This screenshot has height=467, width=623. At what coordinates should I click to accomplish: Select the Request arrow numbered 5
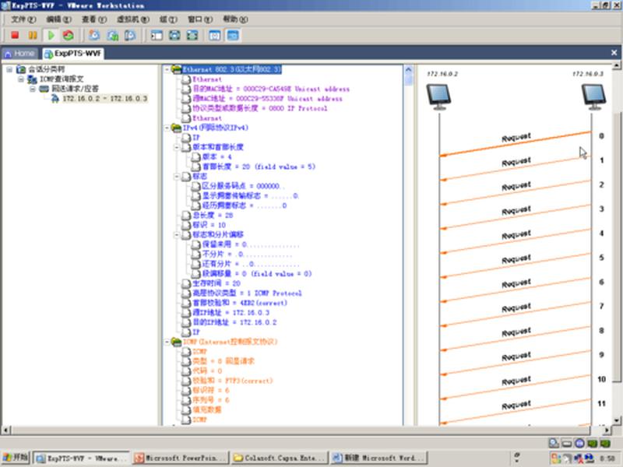[516, 265]
